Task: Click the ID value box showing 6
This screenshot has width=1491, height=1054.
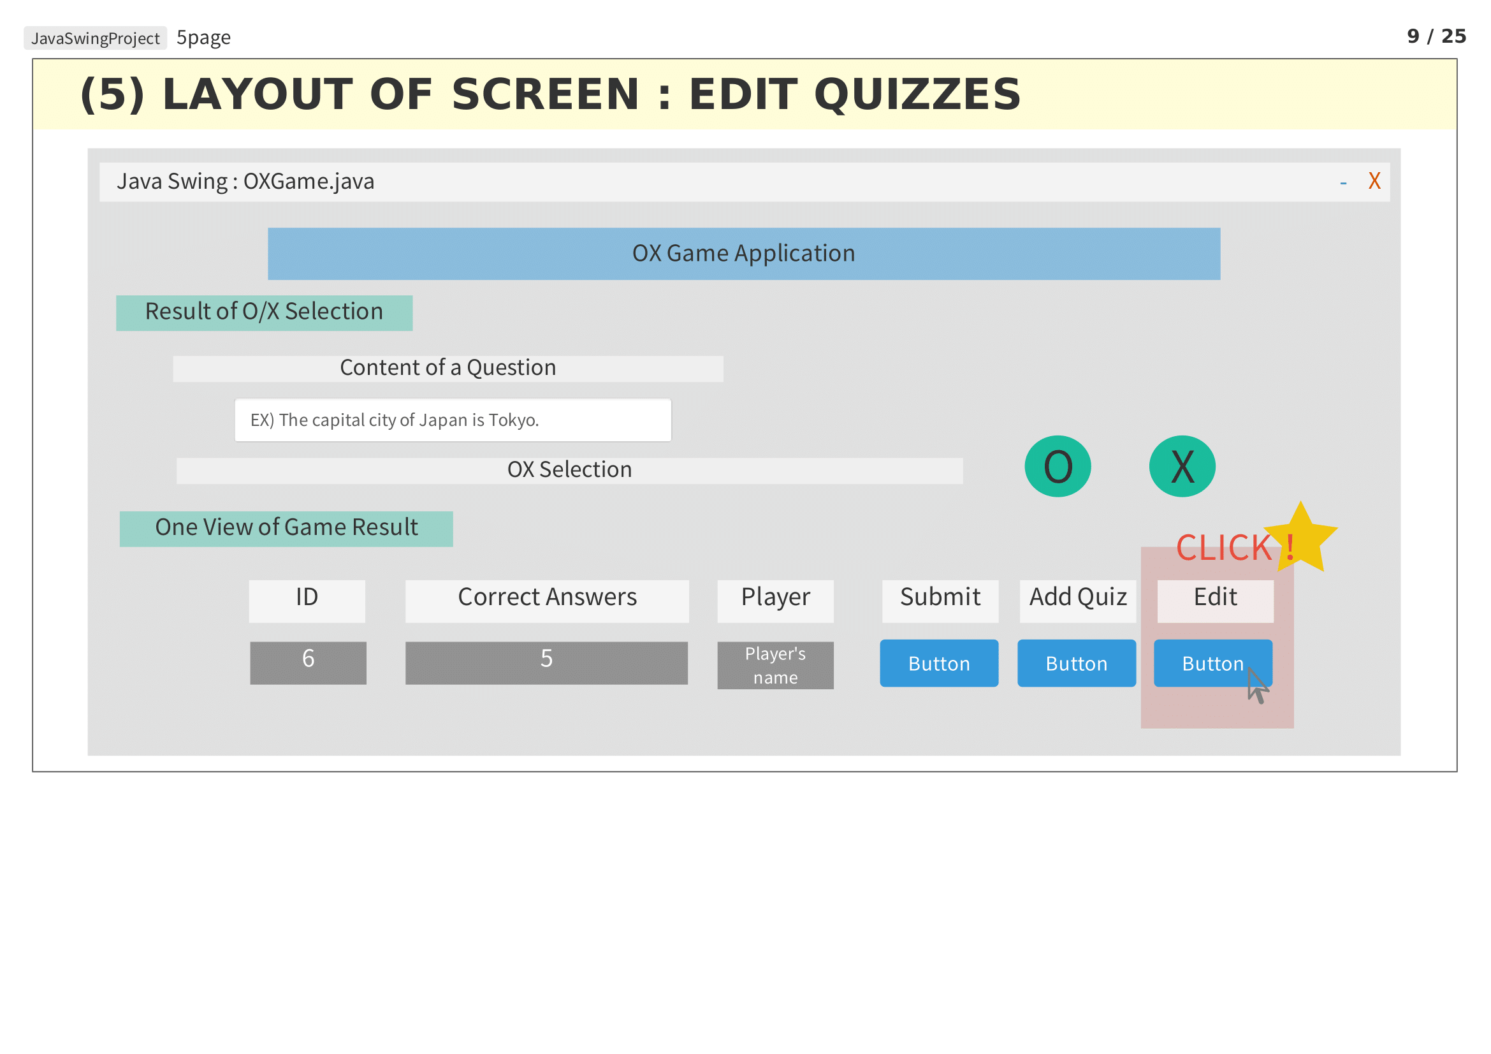Action: (308, 662)
